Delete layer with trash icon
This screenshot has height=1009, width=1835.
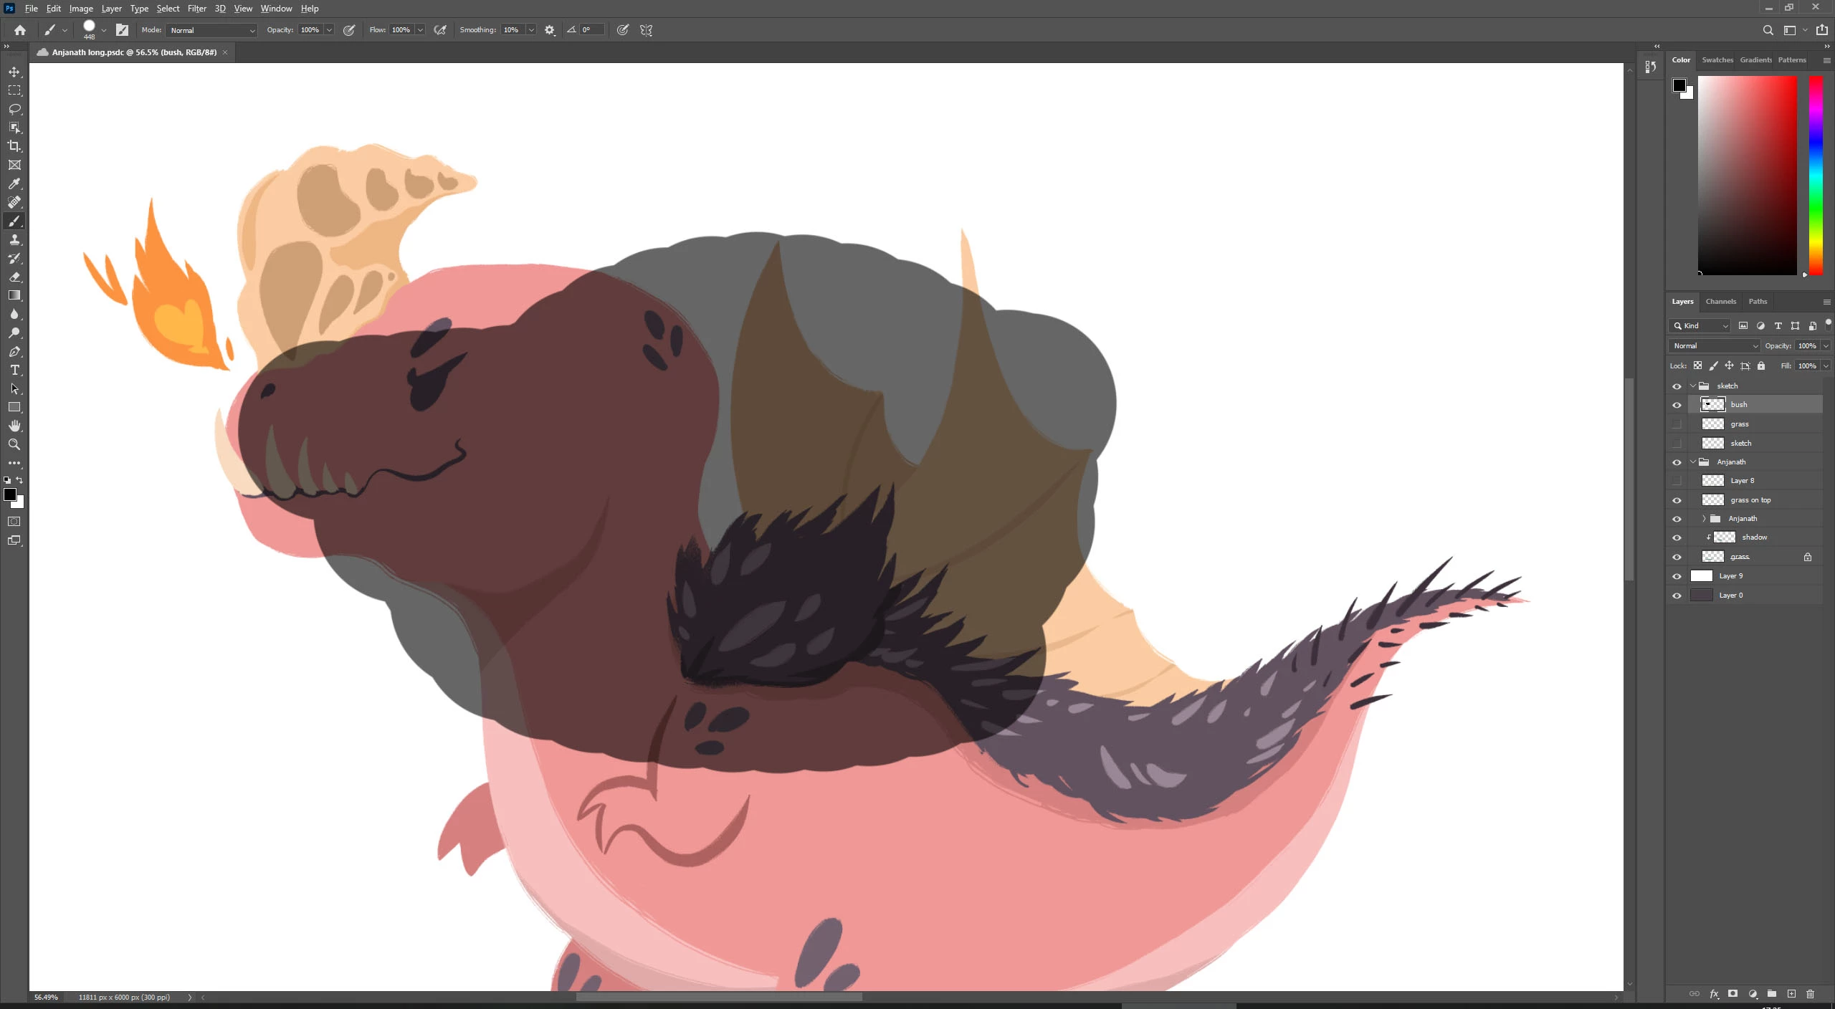tap(1810, 994)
